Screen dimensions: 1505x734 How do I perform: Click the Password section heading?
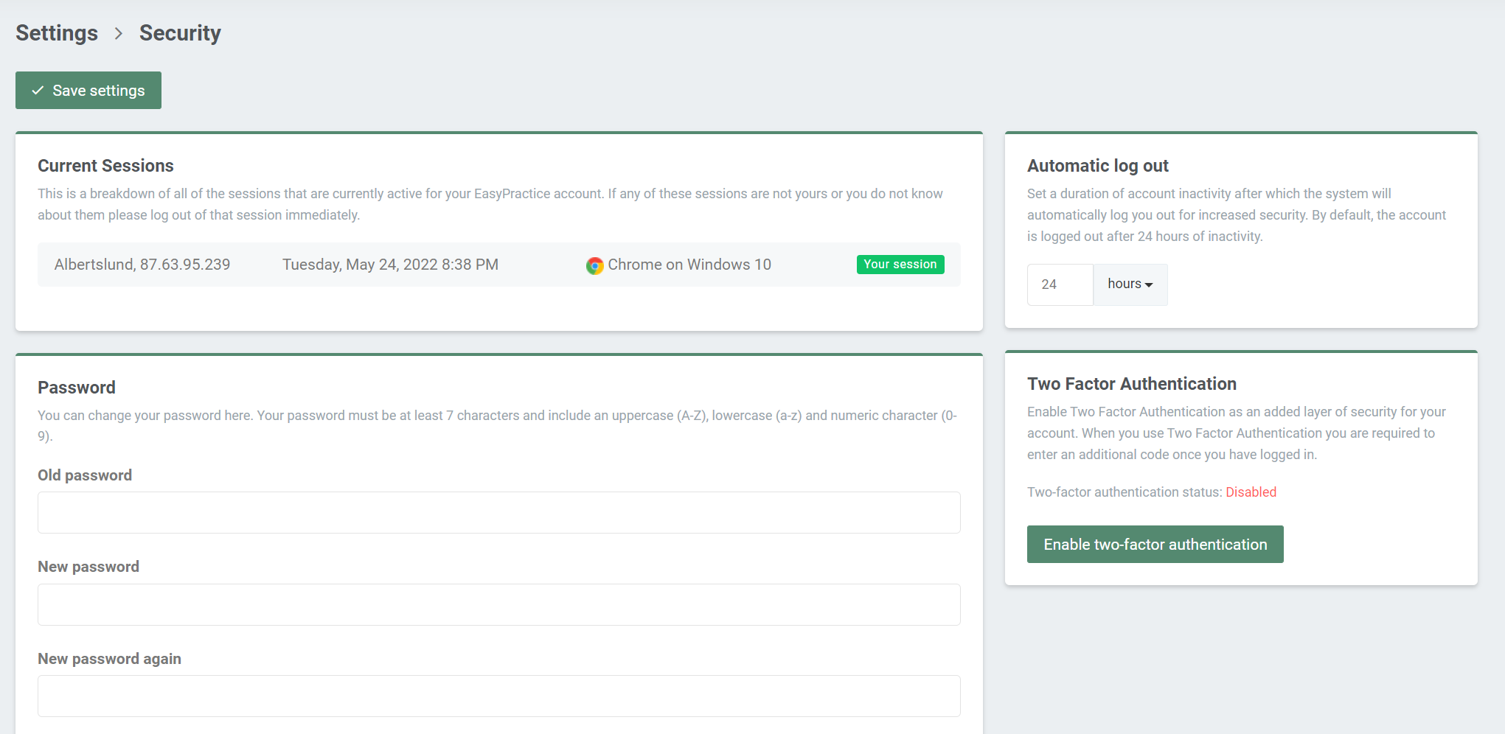tap(77, 388)
